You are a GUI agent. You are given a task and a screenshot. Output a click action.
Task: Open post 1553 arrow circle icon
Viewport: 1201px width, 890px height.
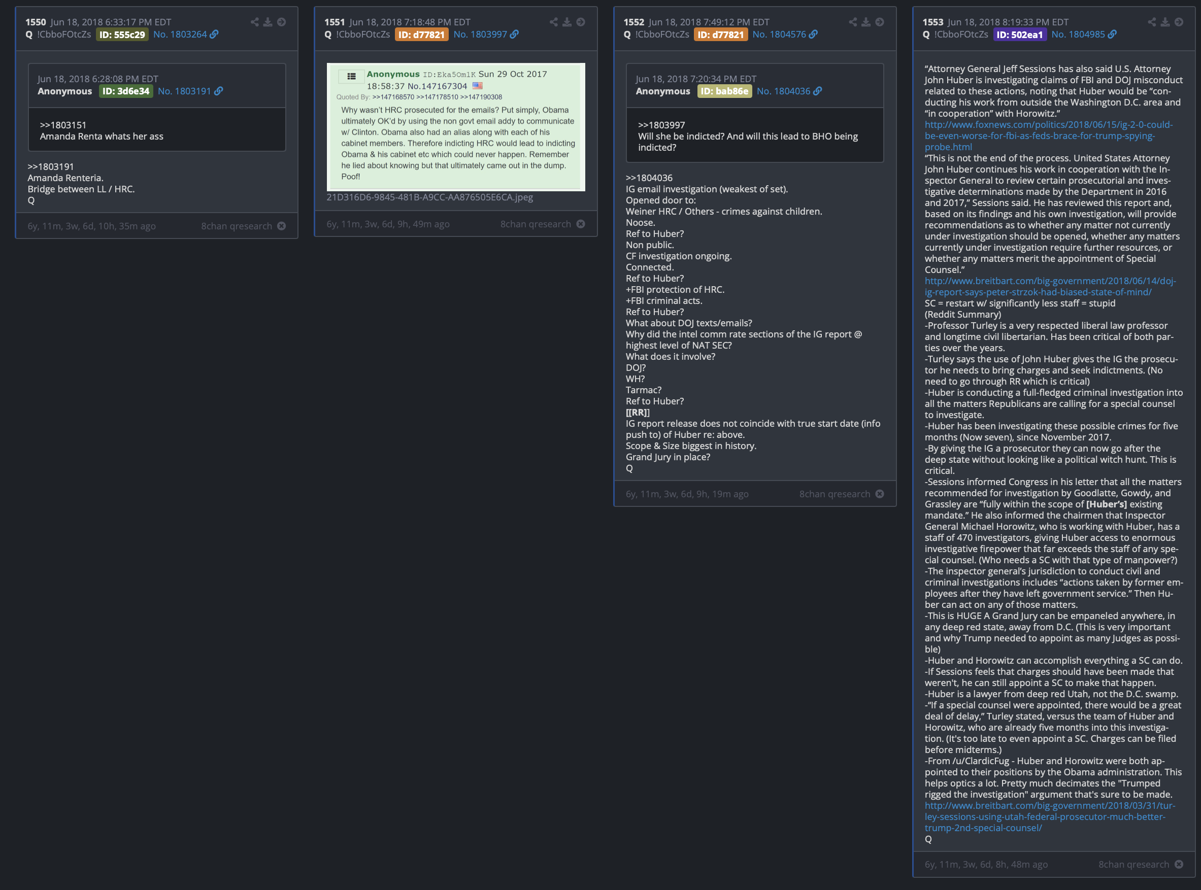click(x=1179, y=22)
